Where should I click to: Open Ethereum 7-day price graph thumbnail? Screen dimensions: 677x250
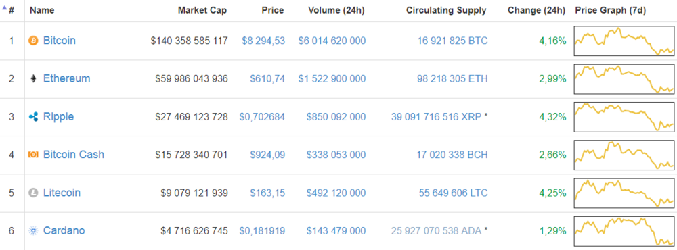(x=624, y=79)
